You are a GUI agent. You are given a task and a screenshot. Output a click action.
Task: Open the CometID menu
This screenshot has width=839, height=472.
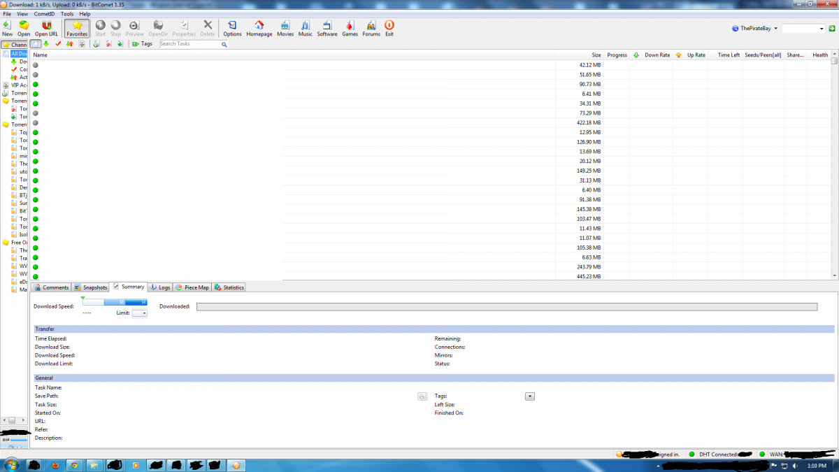[x=45, y=14]
